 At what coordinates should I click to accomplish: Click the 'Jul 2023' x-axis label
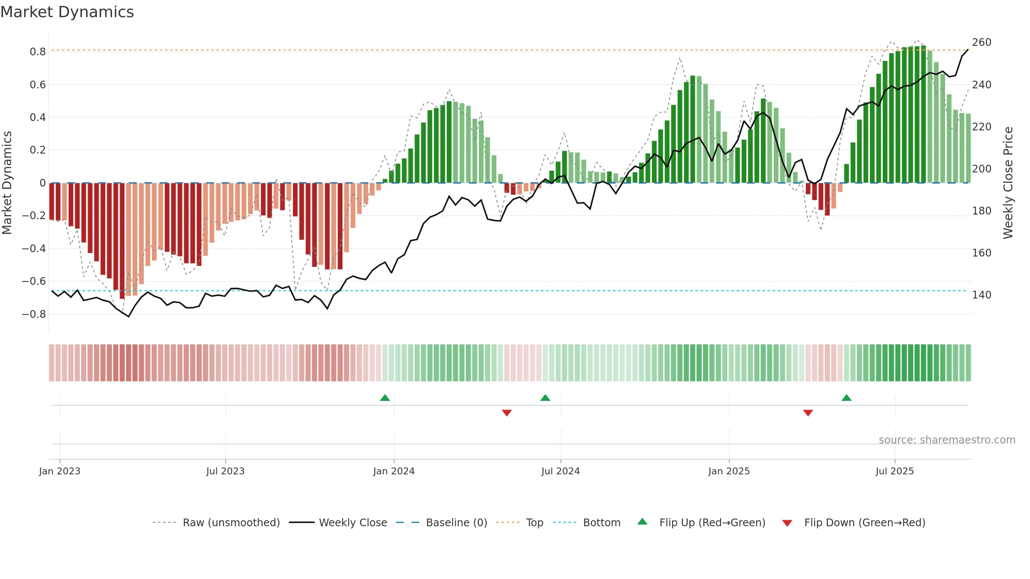[225, 471]
